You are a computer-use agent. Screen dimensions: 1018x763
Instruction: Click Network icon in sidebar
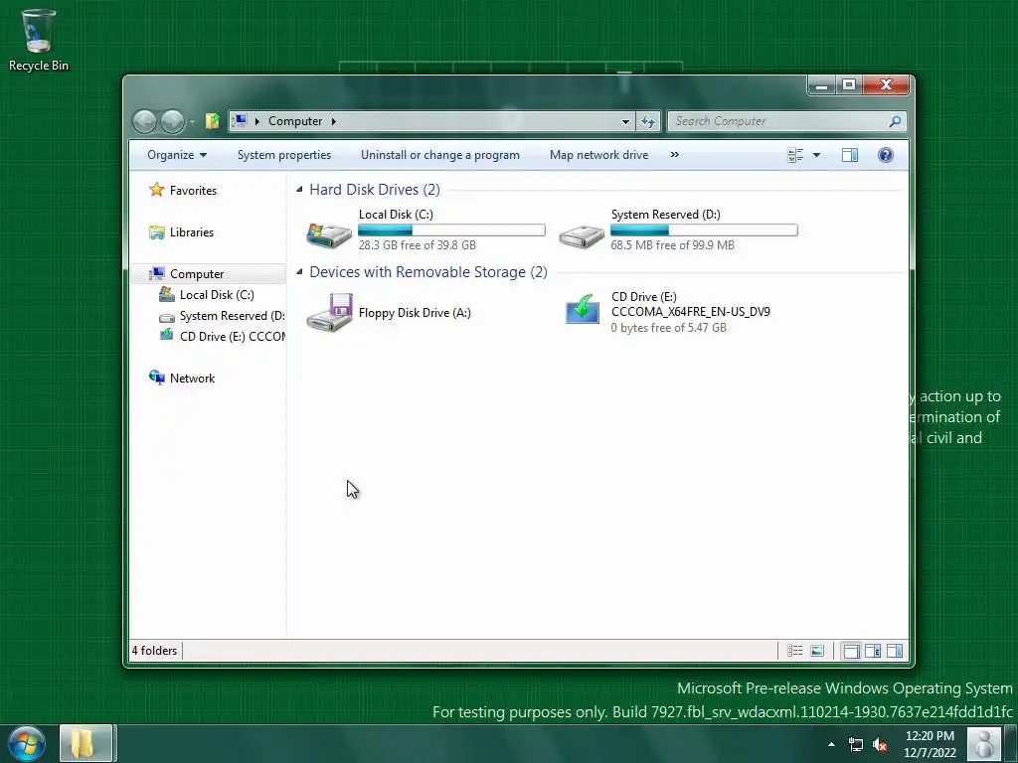coord(156,378)
